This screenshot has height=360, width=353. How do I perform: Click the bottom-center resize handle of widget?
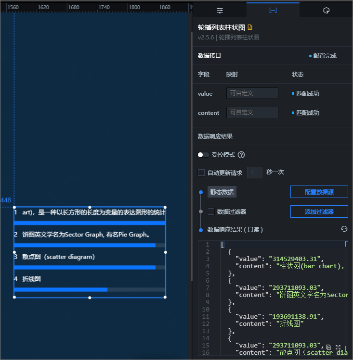(x=90, y=298)
